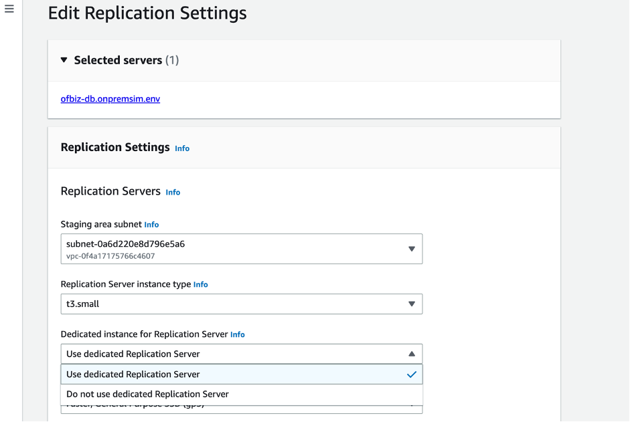Open the ofbiz-db.onpremsim.env server link

(110, 99)
